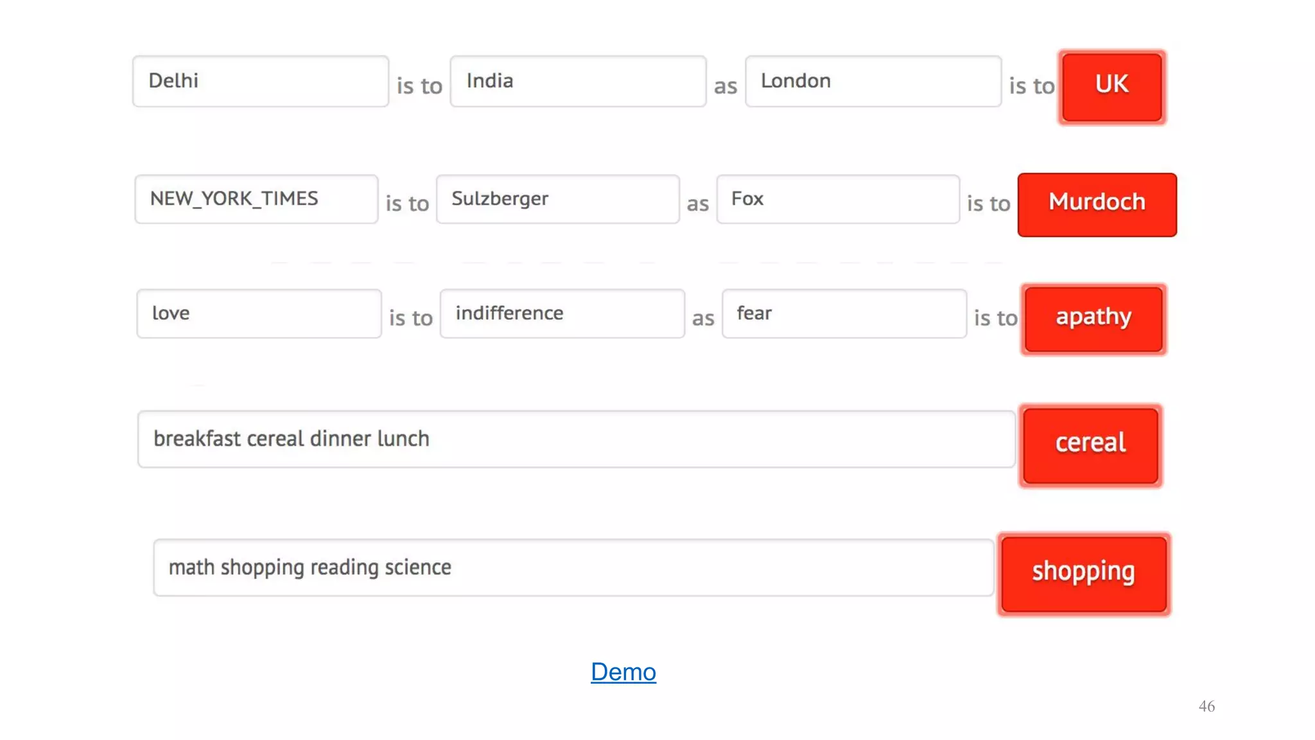
Task: Click the red Murdoch result button
Action: 1097,204
